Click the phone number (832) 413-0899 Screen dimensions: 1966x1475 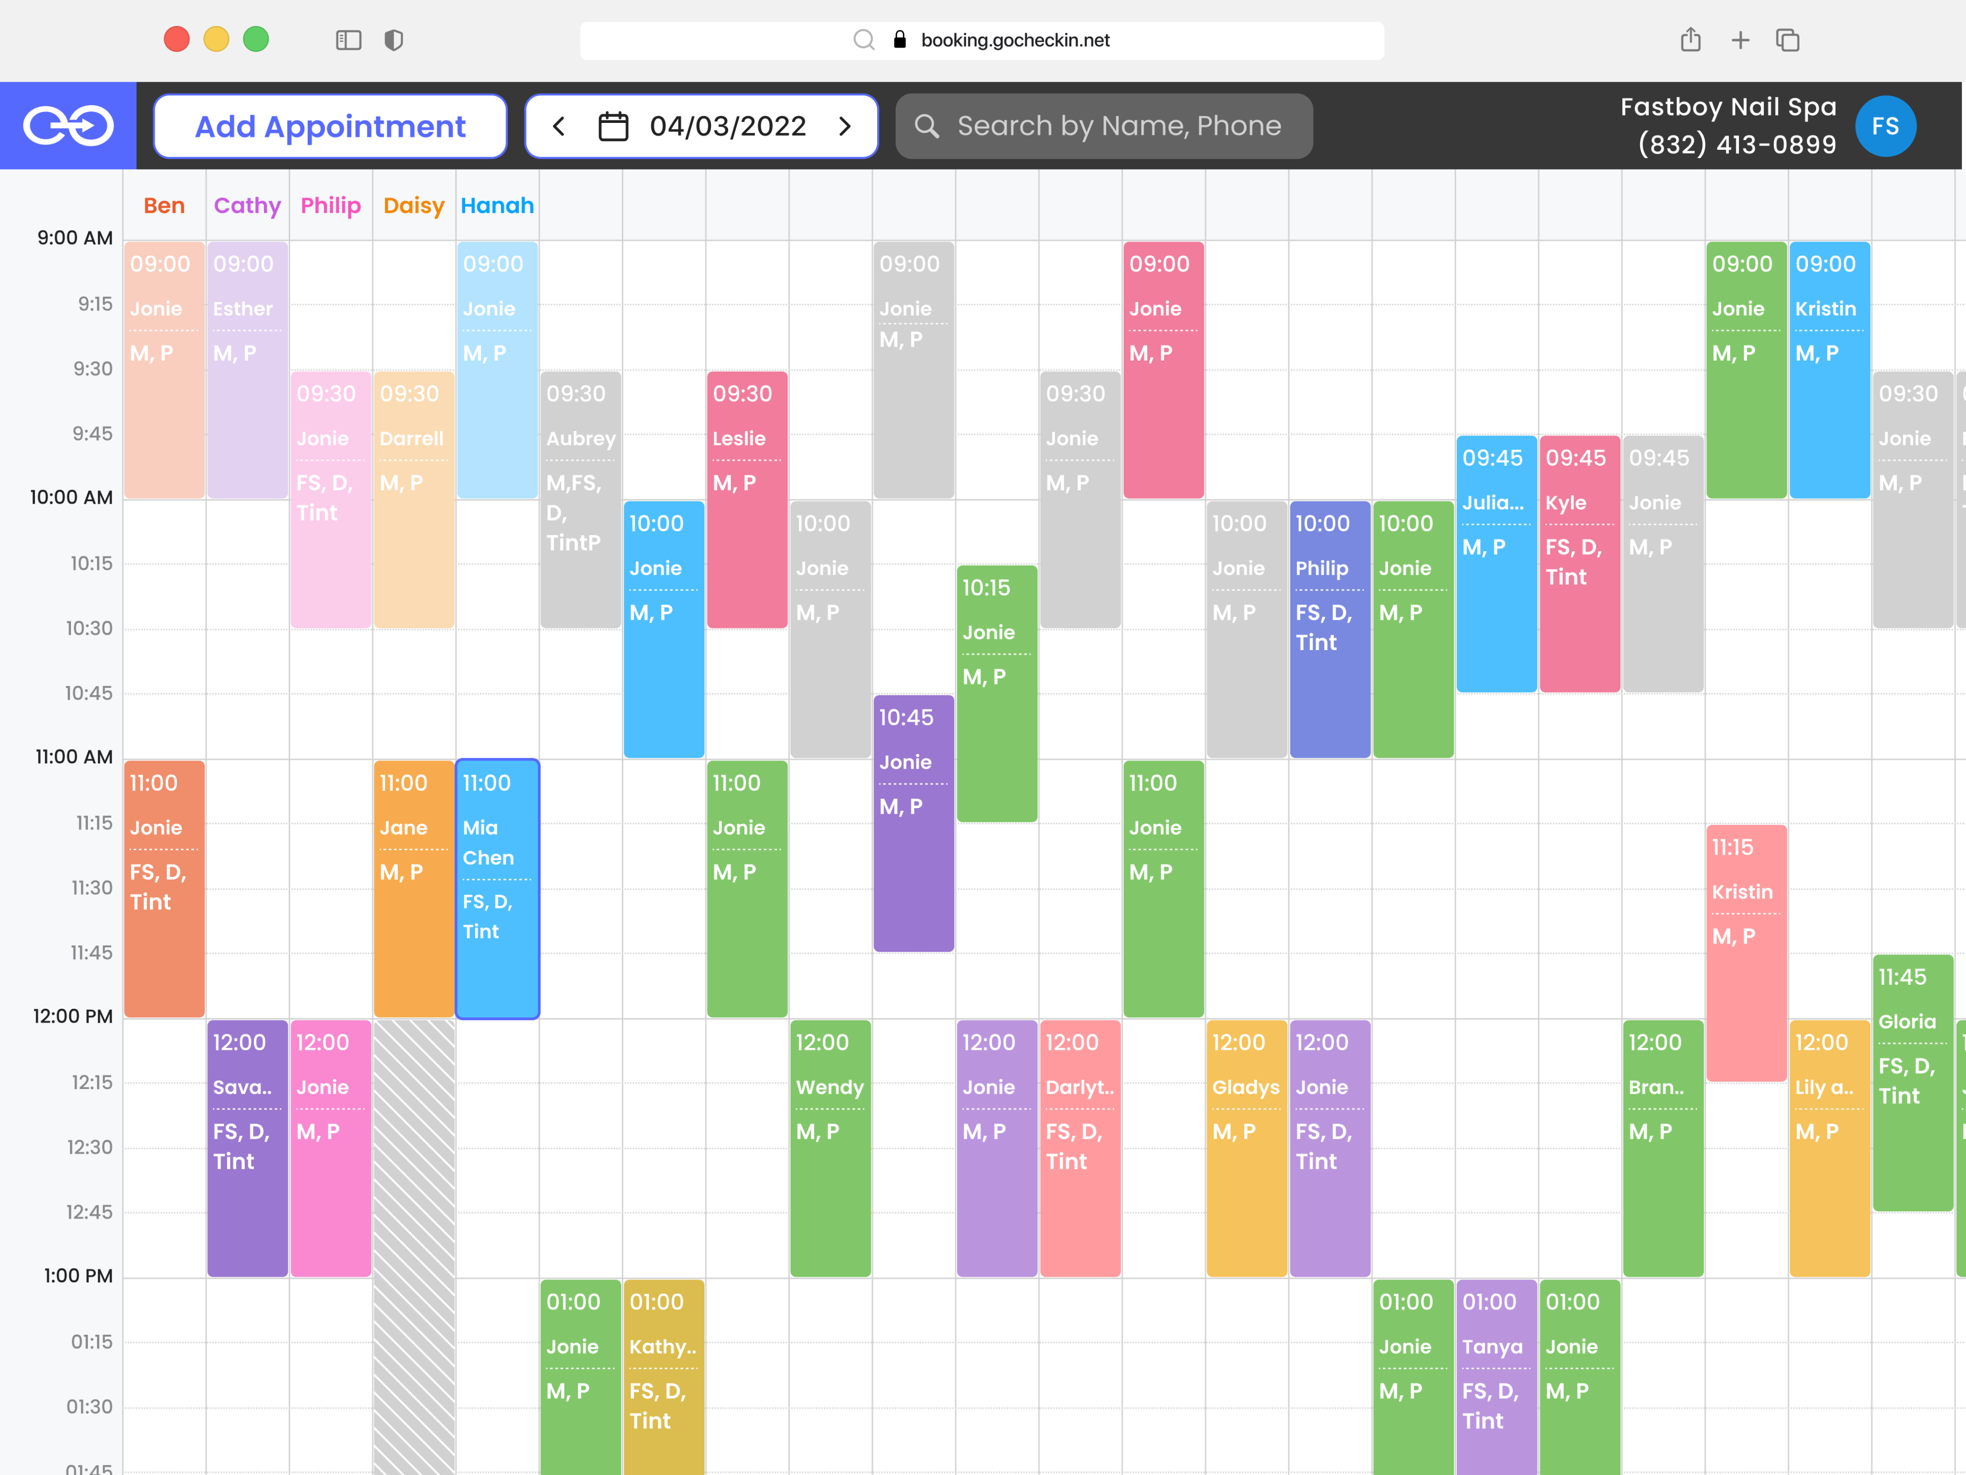(x=1737, y=144)
